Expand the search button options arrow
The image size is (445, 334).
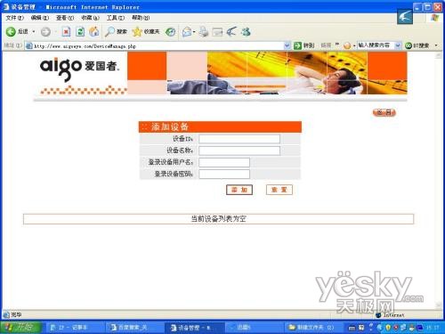pyautogui.click(x=436, y=45)
